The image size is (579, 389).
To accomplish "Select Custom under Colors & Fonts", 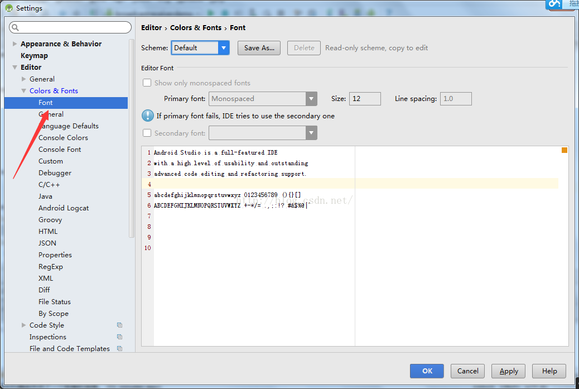I will pyautogui.click(x=51, y=161).
